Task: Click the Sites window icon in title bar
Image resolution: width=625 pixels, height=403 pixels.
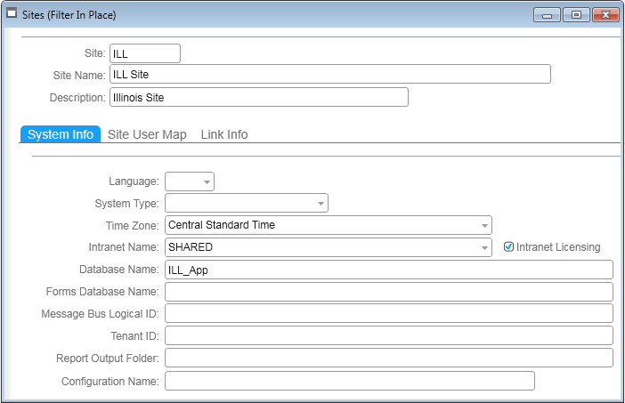Action: 12,14
